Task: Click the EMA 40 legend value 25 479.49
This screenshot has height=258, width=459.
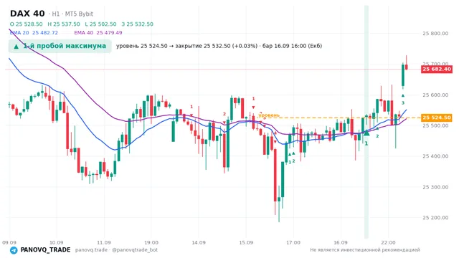Action: tap(109, 32)
